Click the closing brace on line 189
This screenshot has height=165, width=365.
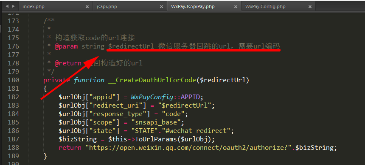(45, 157)
